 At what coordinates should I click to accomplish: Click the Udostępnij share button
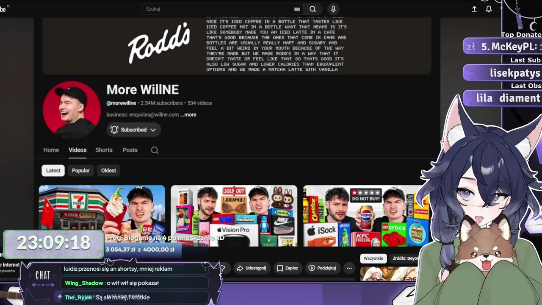click(252, 268)
